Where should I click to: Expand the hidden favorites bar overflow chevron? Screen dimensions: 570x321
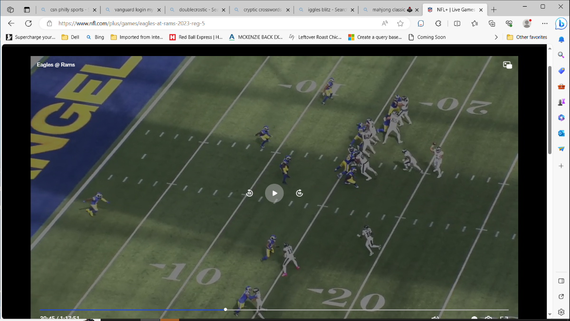coord(496,37)
